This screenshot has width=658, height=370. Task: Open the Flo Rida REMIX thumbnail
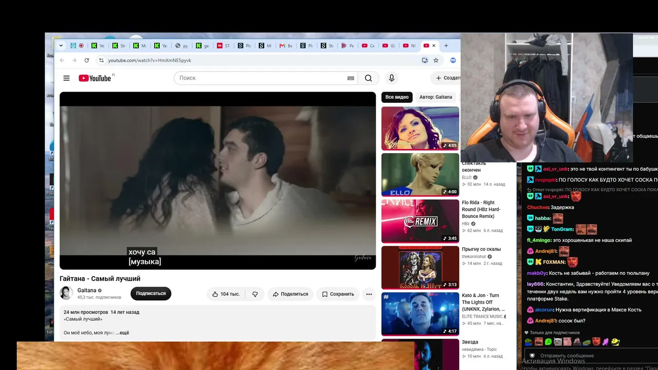[420, 221]
